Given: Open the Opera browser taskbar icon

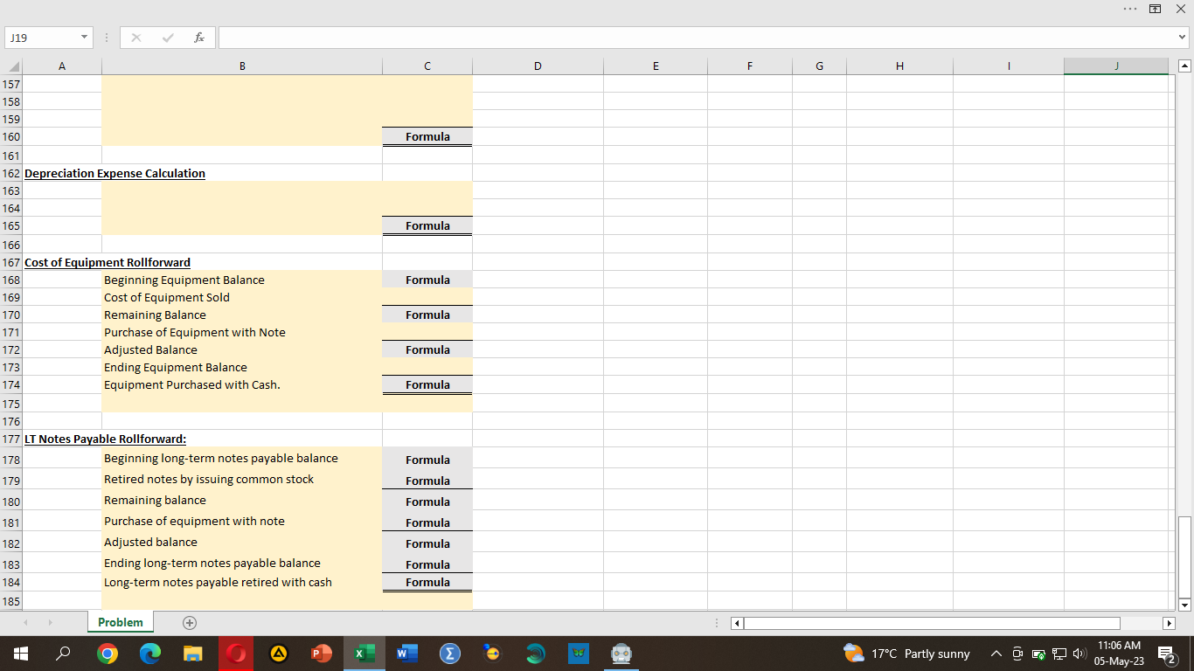Looking at the screenshot, I should coord(235,654).
